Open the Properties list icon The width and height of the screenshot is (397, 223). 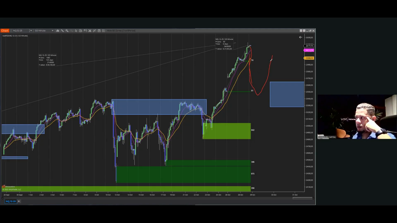104,31
